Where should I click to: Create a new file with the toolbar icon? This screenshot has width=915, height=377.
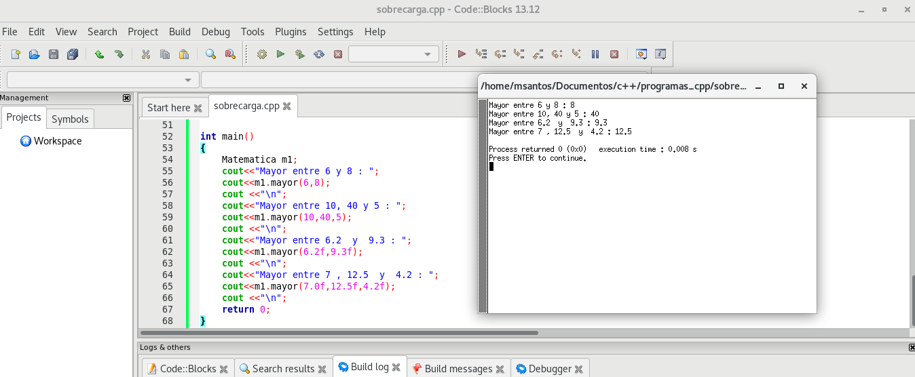(15, 54)
